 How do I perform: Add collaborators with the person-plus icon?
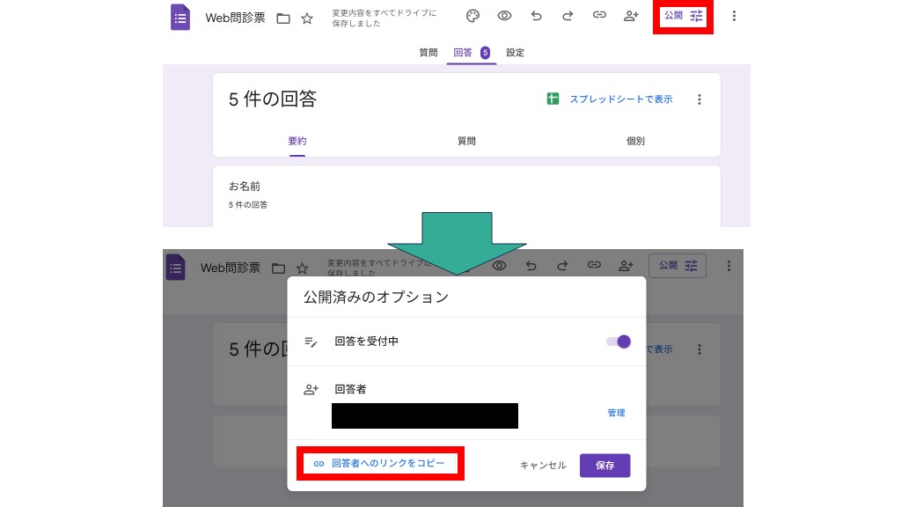pos(631,16)
